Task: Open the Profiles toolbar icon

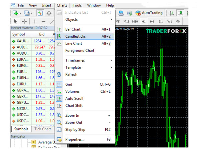Action: 27,13
